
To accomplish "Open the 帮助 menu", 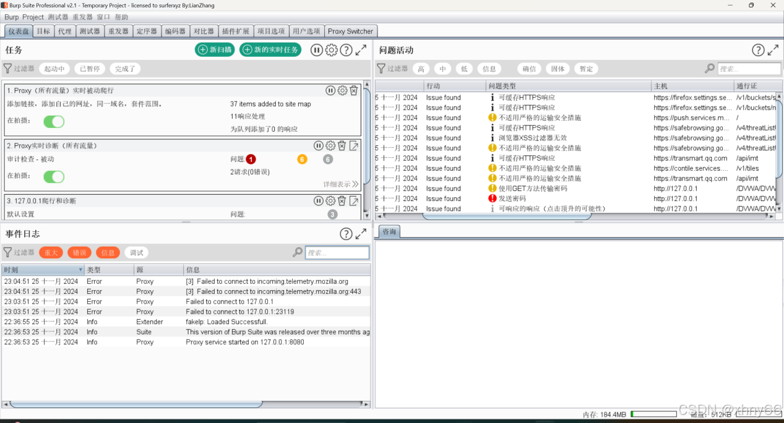I will pyautogui.click(x=121, y=17).
